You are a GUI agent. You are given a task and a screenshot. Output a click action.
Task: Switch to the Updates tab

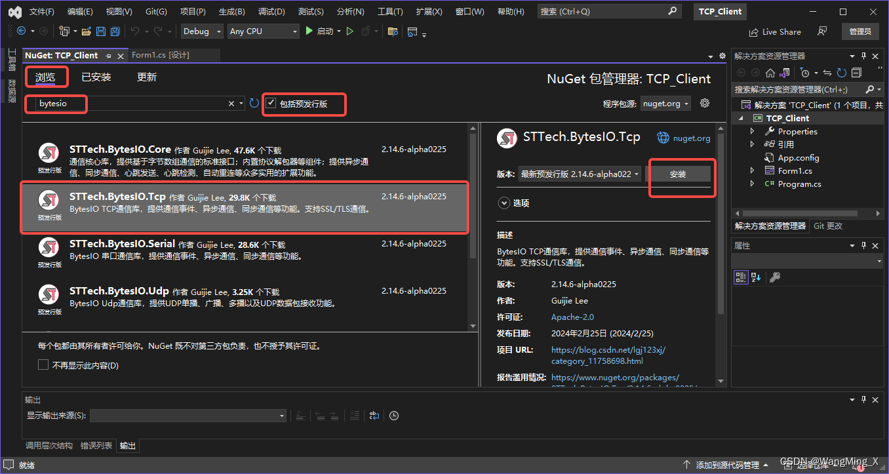[x=147, y=77]
